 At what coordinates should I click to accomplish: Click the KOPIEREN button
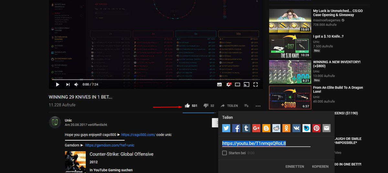click(x=320, y=167)
